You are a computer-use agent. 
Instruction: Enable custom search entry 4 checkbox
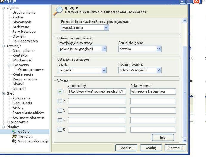click(x=60, y=120)
